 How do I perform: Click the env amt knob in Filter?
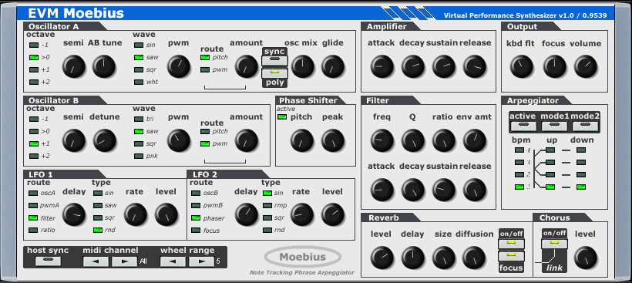click(475, 140)
